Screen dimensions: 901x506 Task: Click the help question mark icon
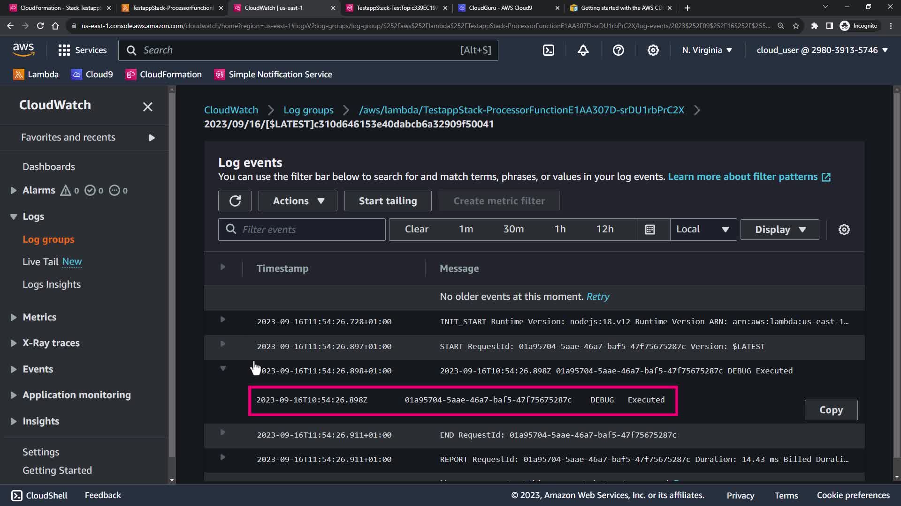[x=618, y=50]
